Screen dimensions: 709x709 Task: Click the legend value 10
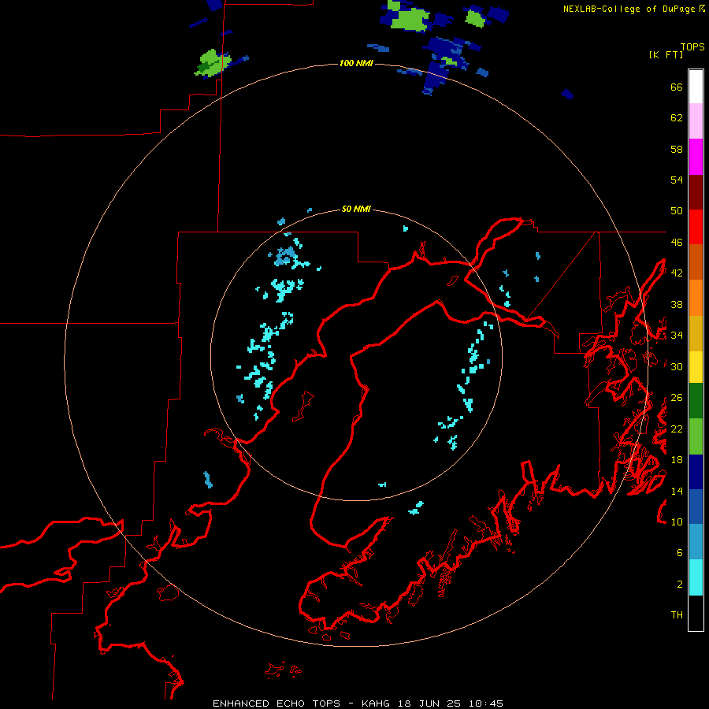pyautogui.click(x=677, y=522)
